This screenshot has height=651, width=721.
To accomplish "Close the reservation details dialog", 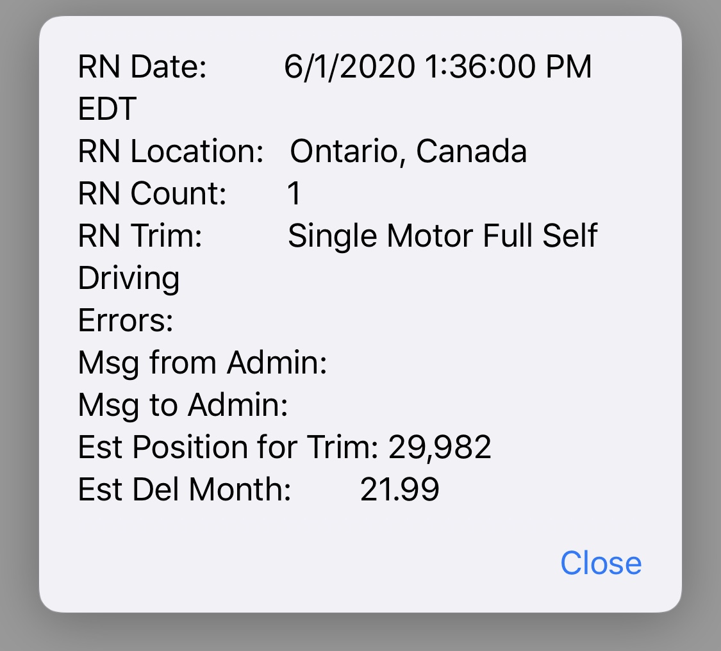I will coord(601,563).
